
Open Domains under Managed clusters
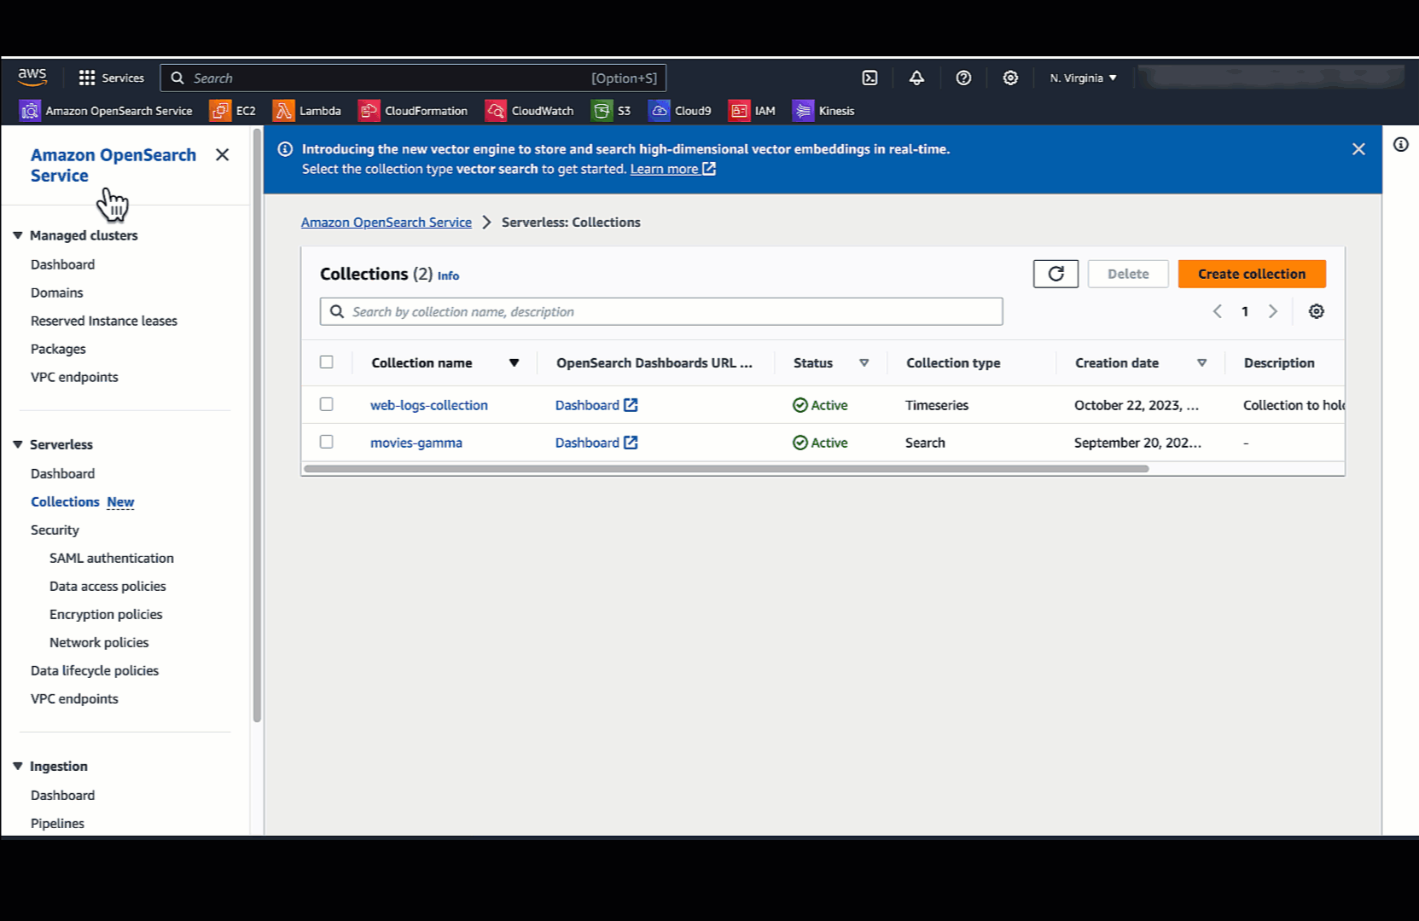(x=57, y=293)
